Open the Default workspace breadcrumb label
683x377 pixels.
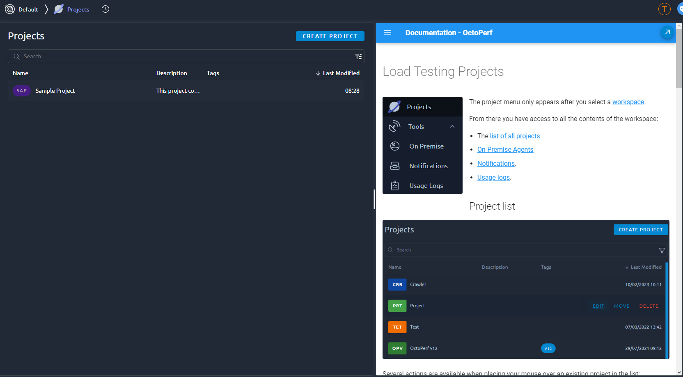click(x=28, y=9)
